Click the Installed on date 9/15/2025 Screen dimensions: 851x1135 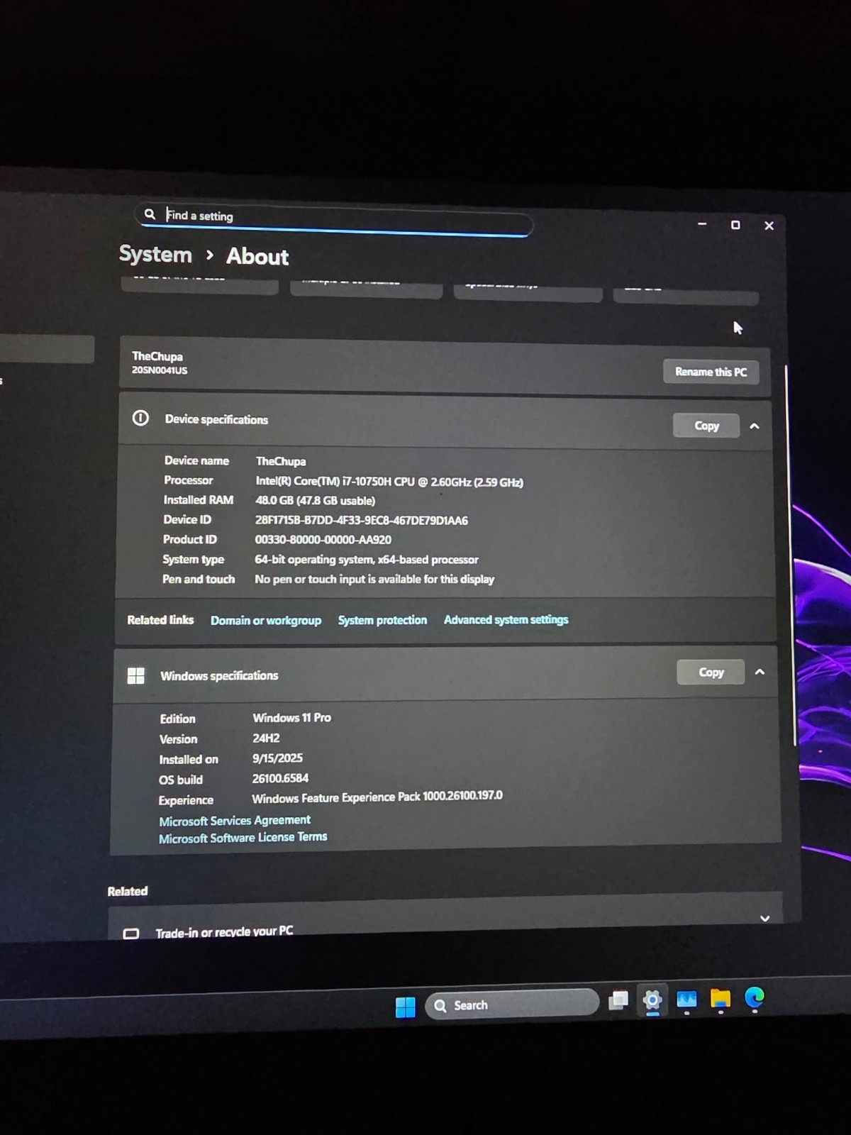tap(277, 758)
